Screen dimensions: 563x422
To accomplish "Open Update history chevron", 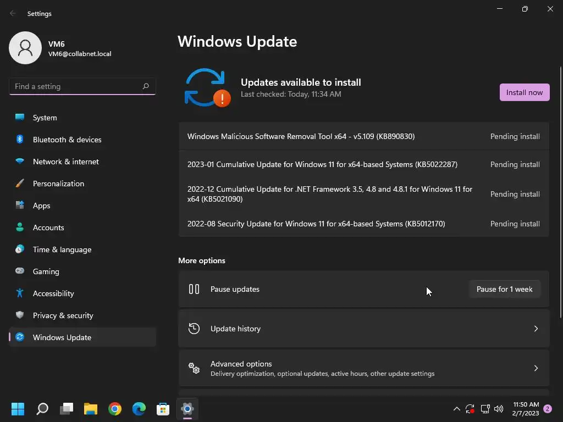I will (536, 329).
